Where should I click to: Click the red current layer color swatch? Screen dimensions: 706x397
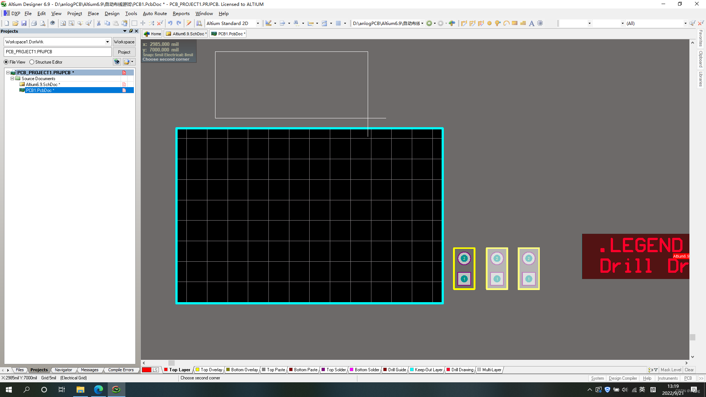point(147,370)
